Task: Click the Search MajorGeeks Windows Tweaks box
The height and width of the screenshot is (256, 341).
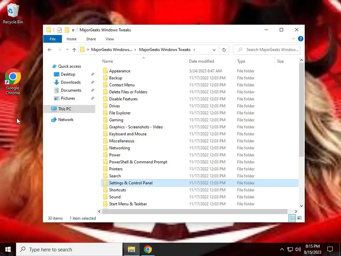Action: (267, 50)
